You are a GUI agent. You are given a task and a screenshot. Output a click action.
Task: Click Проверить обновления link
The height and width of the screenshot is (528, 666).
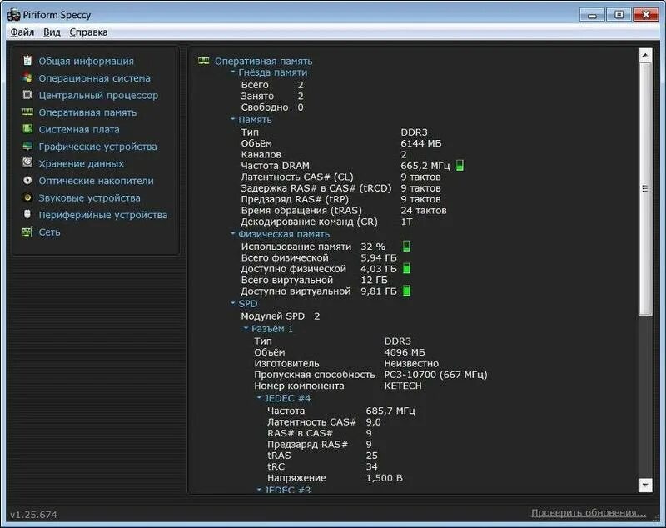pyautogui.click(x=589, y=513)
